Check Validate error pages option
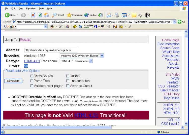189x135 pixels. [x=31, y=86]
